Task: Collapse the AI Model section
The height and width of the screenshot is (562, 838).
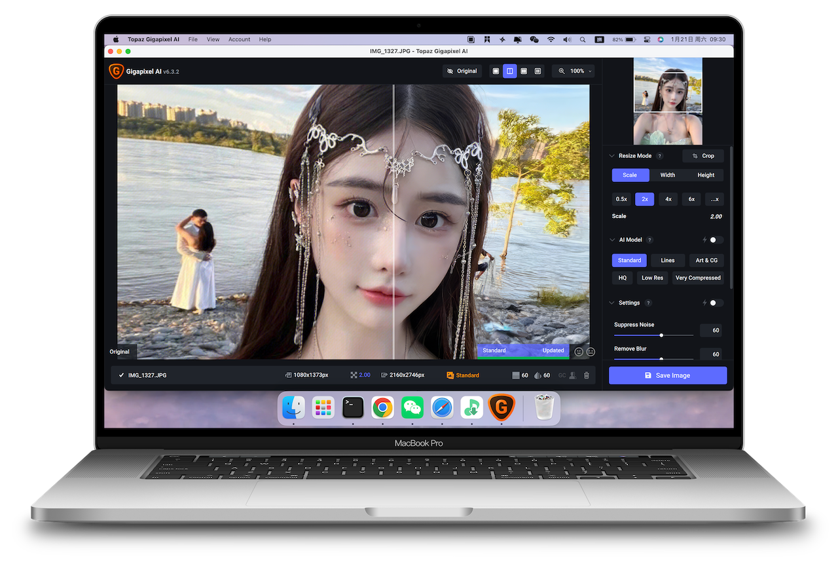Action: (x=612, y=240)
